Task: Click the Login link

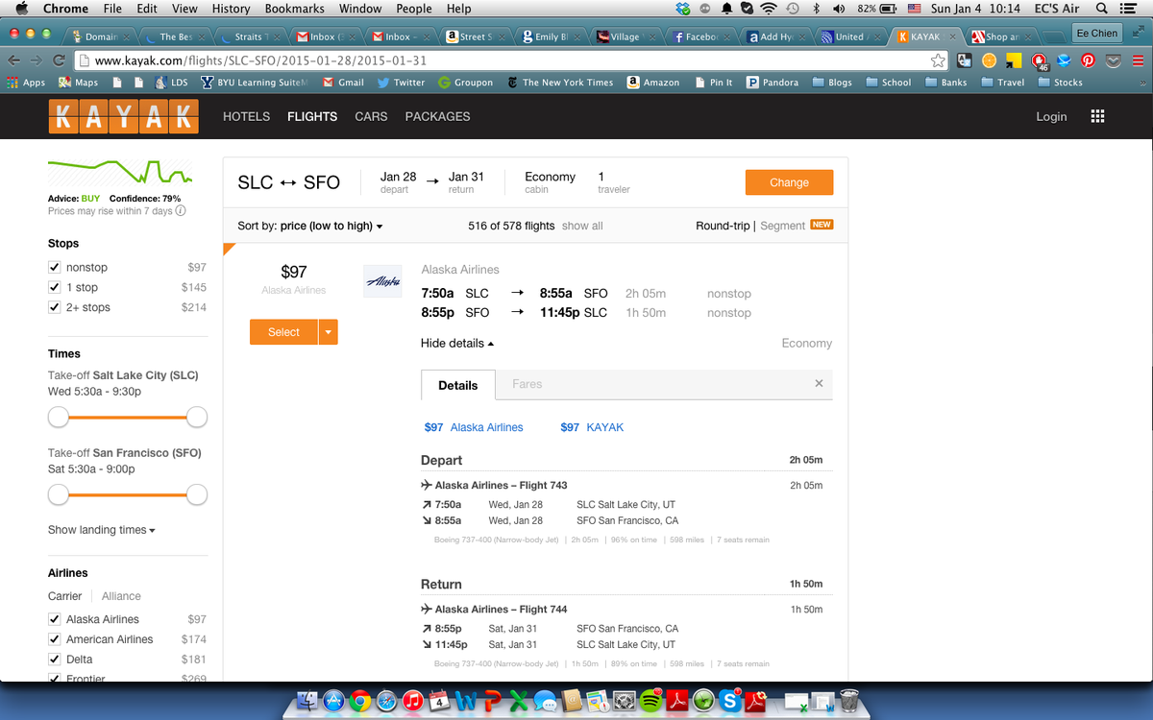Action: [1051, 116]
